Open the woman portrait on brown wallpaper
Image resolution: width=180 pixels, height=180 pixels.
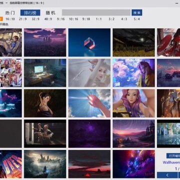45,103
